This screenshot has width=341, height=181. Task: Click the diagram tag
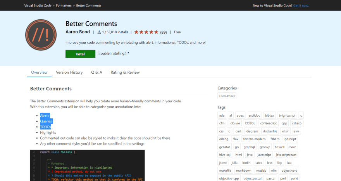coord(252,131)
